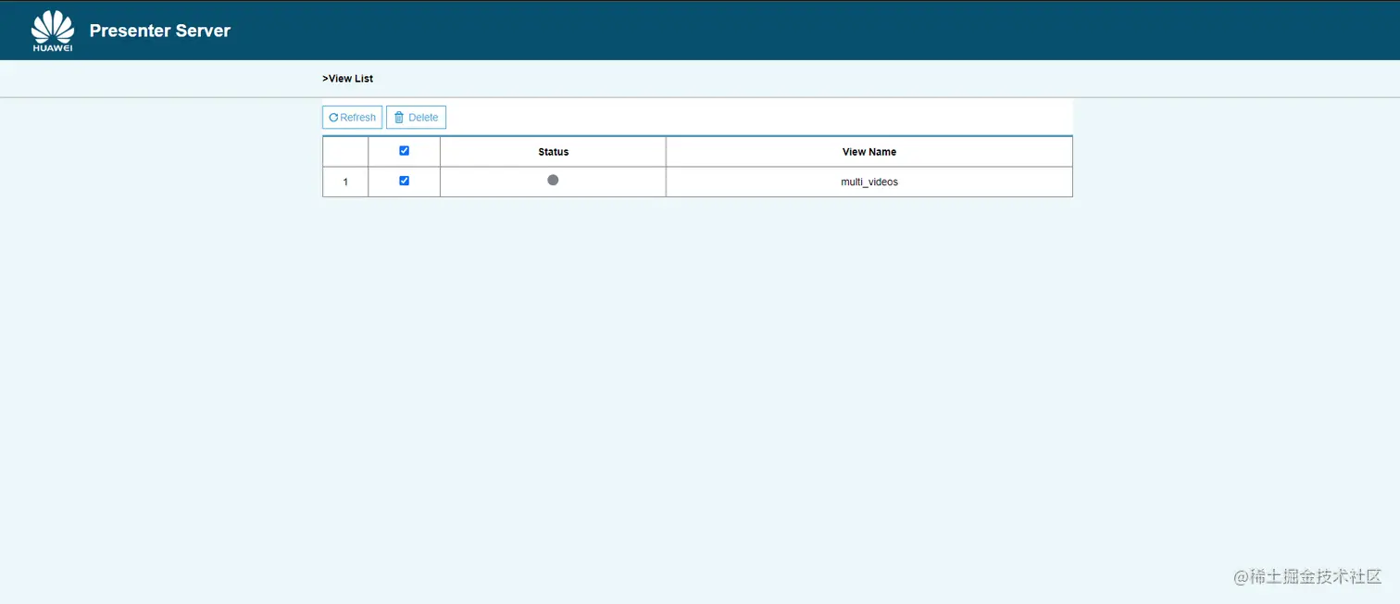Click the View Name column header
Viewport: 1400px width, 604px height.
(x=869, y=152)
